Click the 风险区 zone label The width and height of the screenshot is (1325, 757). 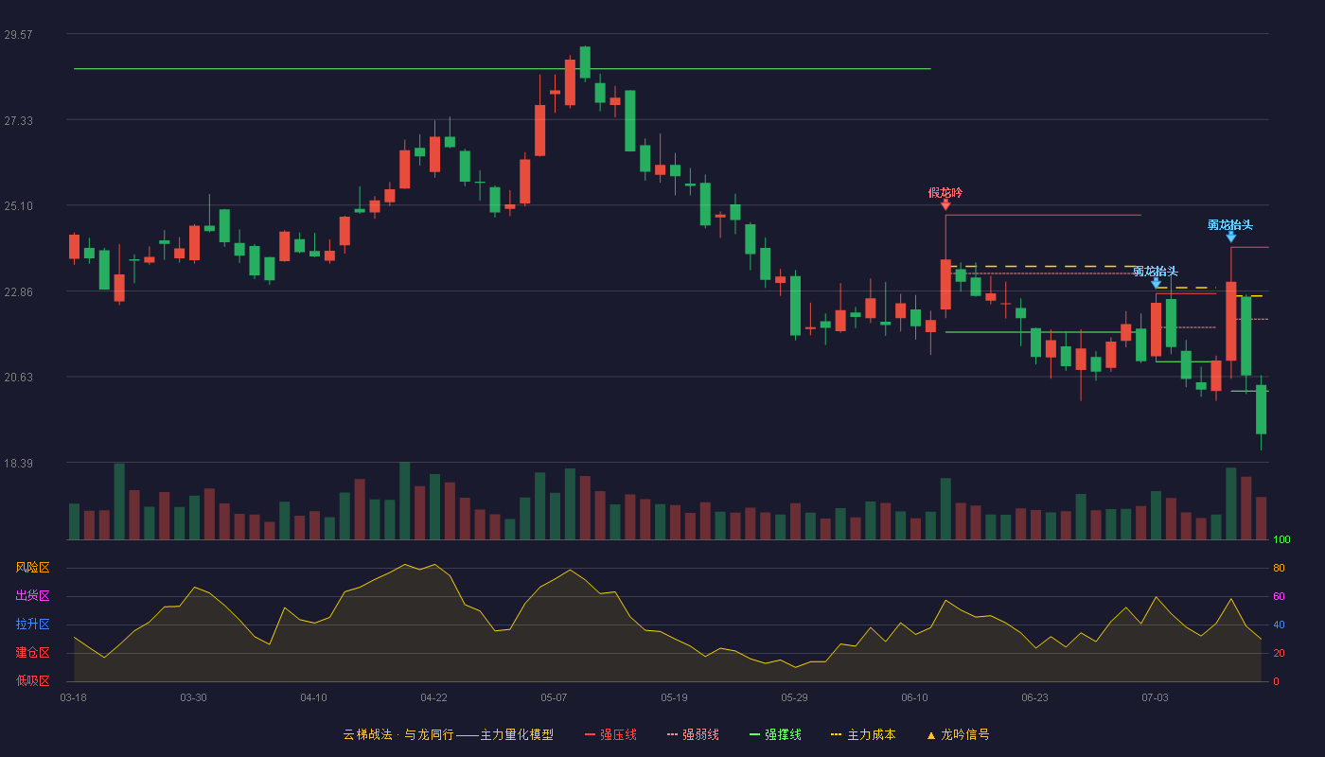click(32, 568)
